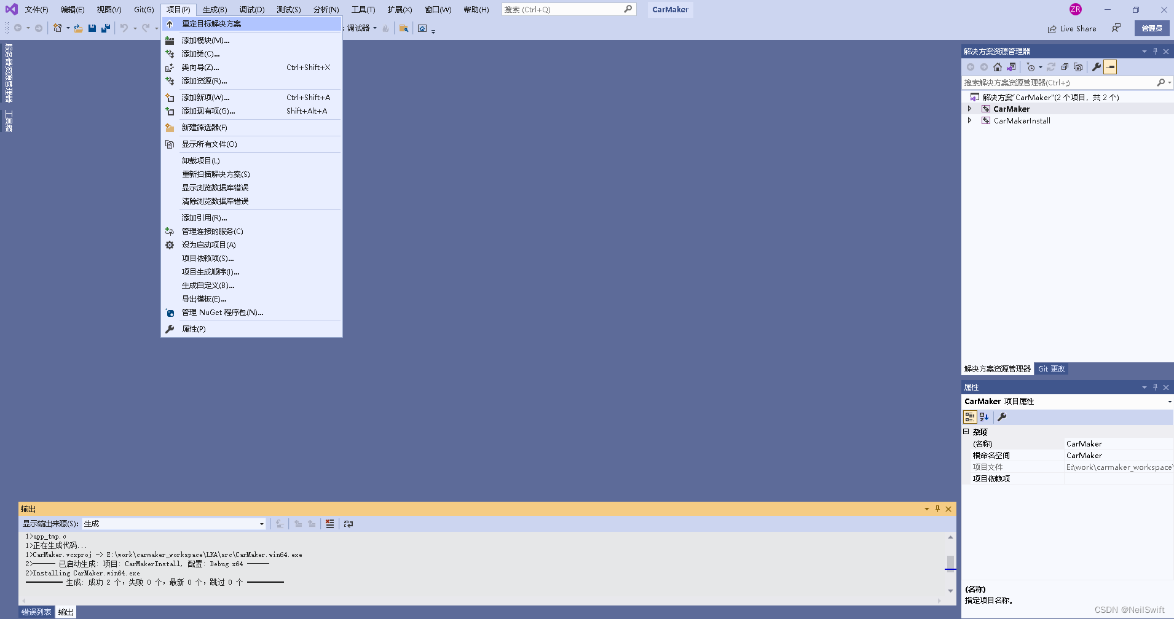Open the pending changes filter dropdown arrow
This screenshot has width=1174, height=619.
pos(1041,68)
